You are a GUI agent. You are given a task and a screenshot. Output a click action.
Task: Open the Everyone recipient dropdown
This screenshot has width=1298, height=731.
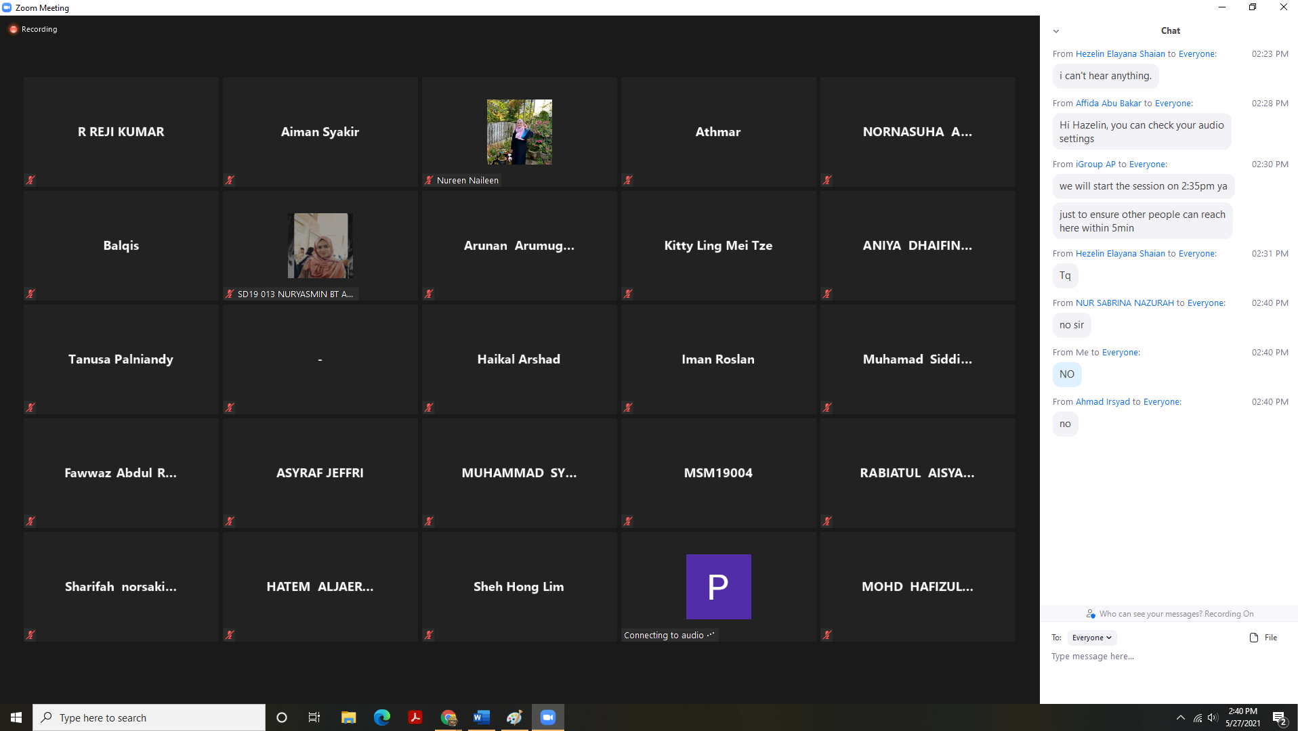(x=1091, y=638)
